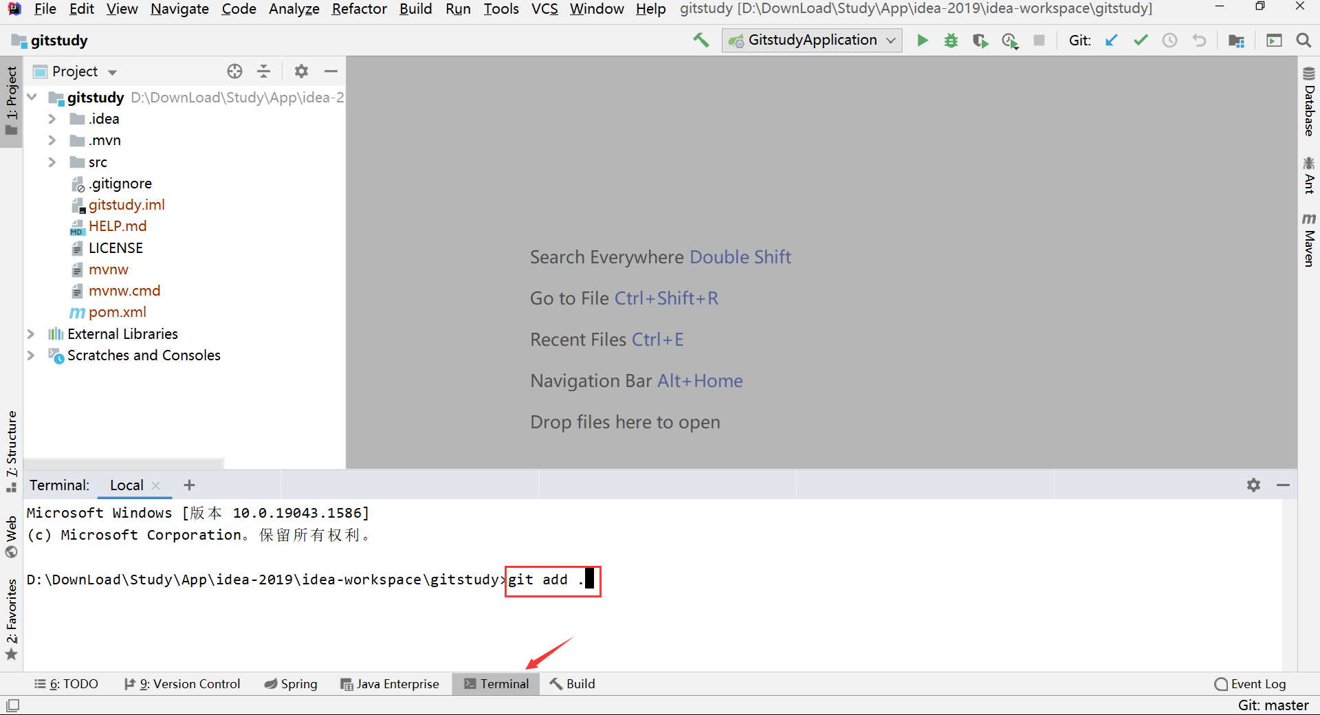The height and width of the screenshot is (715, 1320).
Task: Toggle the 1: Project side tab
Action: (12, 102)
